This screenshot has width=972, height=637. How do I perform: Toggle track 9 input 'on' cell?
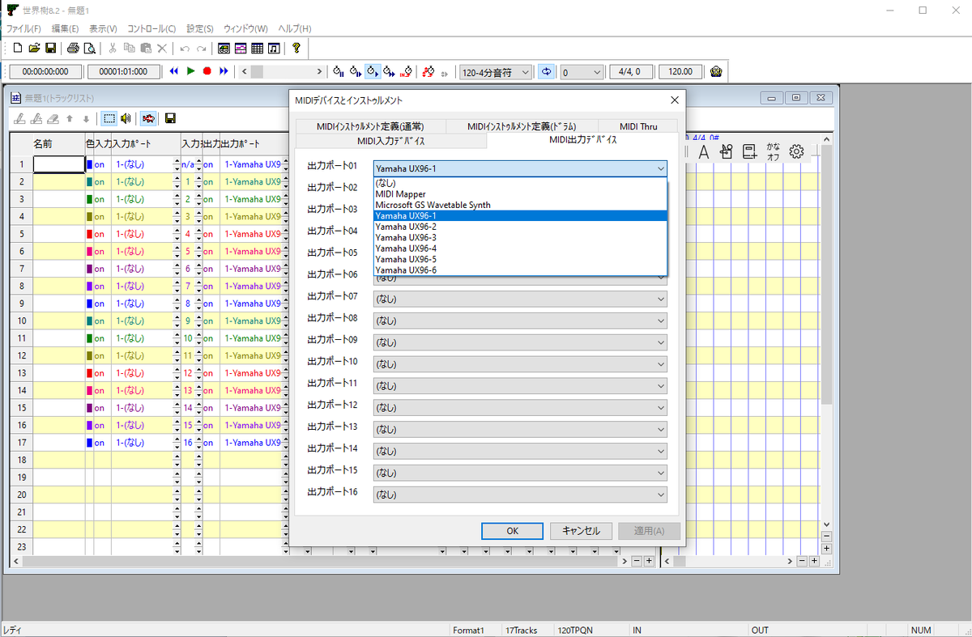[x=102, y=304]
